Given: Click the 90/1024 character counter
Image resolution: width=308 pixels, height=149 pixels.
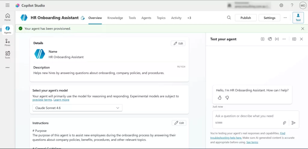Looking at the screenshot, I should (x=181, y=67).
